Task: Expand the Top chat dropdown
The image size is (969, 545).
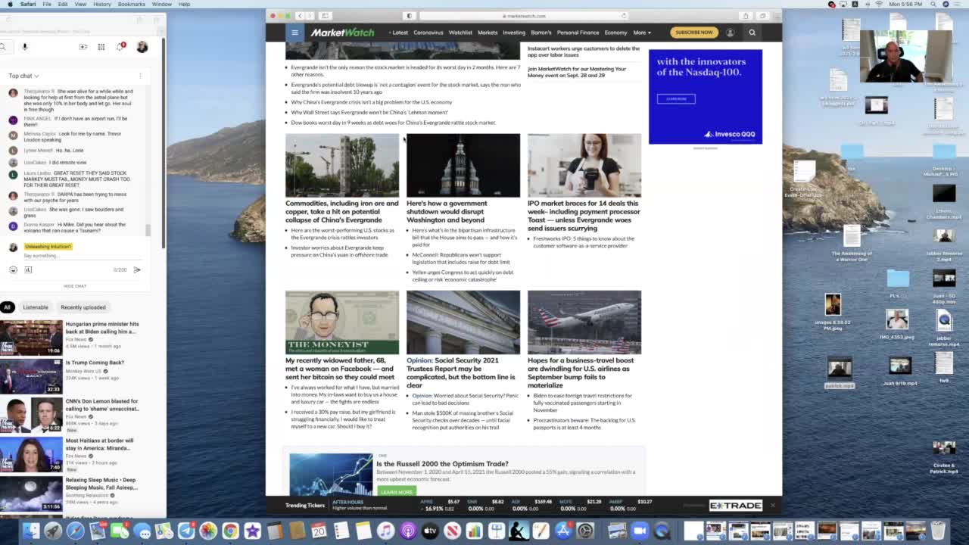Action: pyautogui.click(x=23, y=76)
